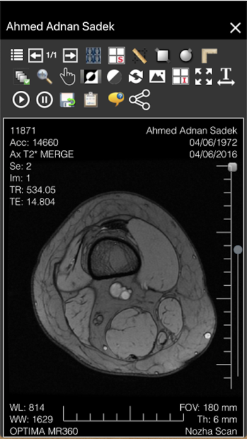Click the 'TE: 14.804' value
247x439 pixels.
click(x=32, y=202)
